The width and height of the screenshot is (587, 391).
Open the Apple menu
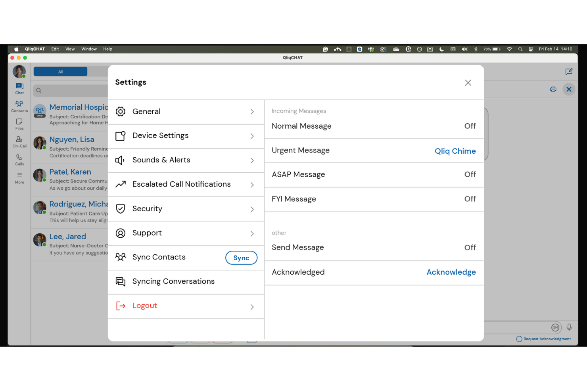pyautogui.click(x=16, y=49)
